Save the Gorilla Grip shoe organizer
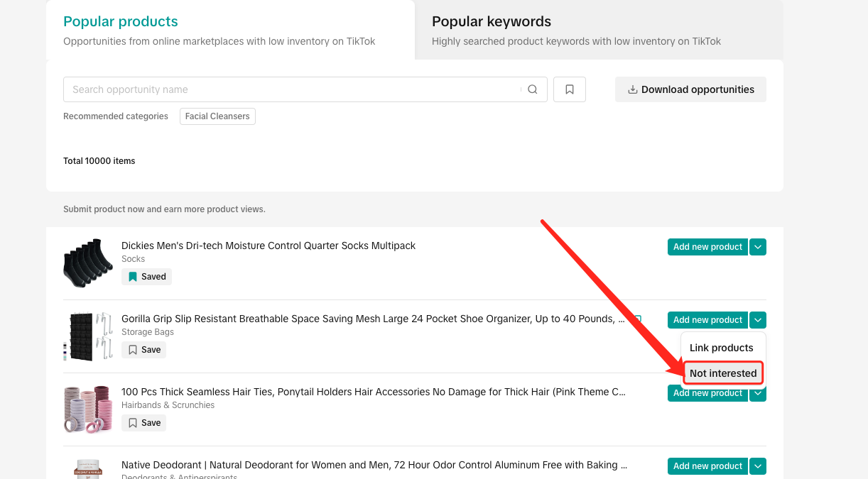The height and width of the screenshot is (479, 868). coord(144,350)
